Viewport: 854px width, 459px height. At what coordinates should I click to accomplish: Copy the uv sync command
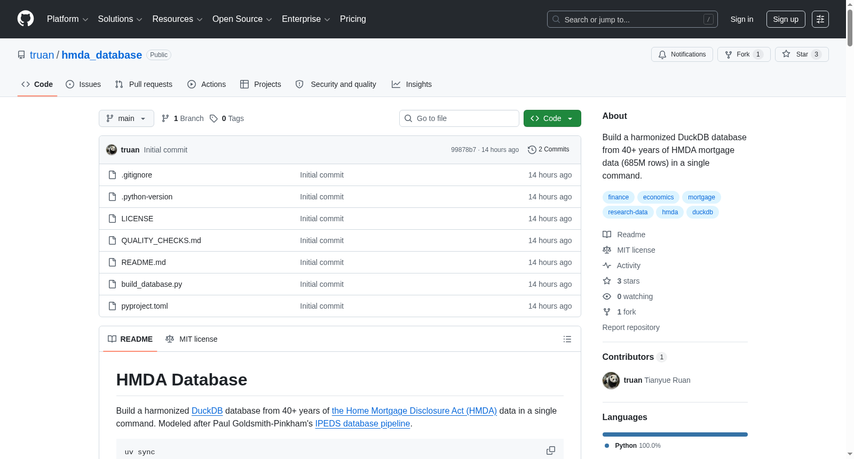pyautogui.click(x=551, y=451)
